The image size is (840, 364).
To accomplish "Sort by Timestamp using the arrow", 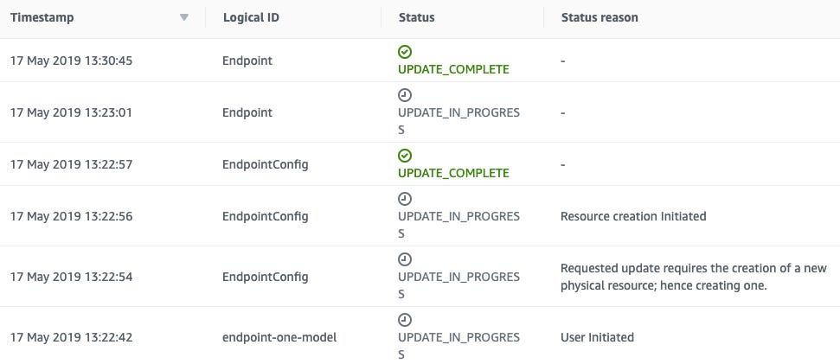I will click(x=184, y=17).
